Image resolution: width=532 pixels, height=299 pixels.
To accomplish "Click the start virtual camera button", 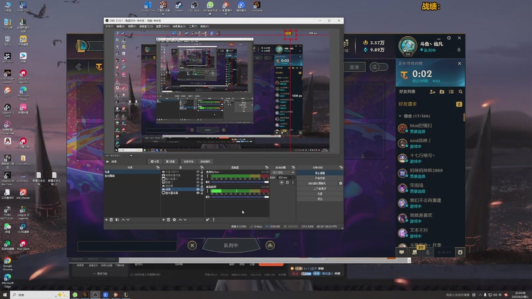I will pyautogui.click(x=317, y=183).
